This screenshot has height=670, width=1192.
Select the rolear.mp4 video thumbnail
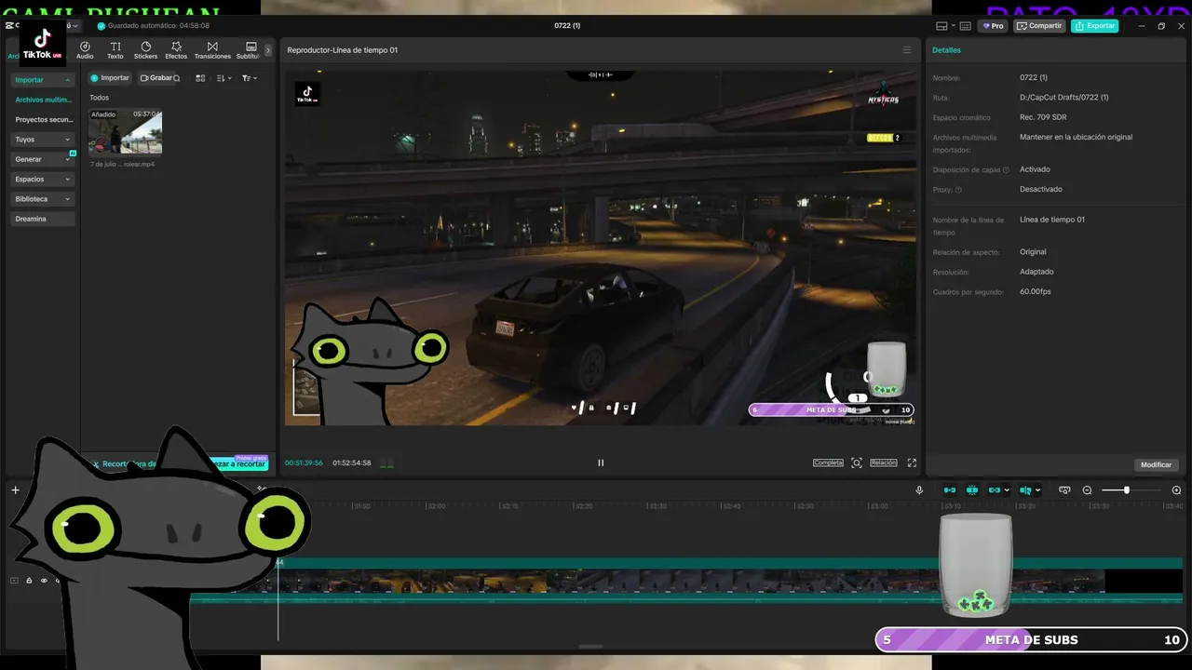(x=126, y=132)
